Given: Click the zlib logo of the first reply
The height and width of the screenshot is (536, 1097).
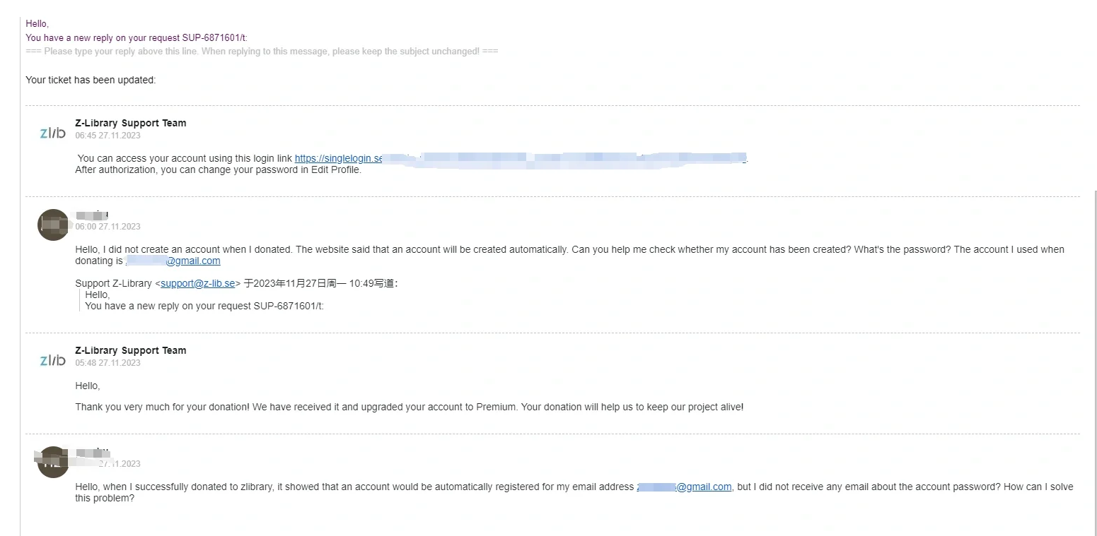Looking at the screenshot, I should [x=52, y=133].
